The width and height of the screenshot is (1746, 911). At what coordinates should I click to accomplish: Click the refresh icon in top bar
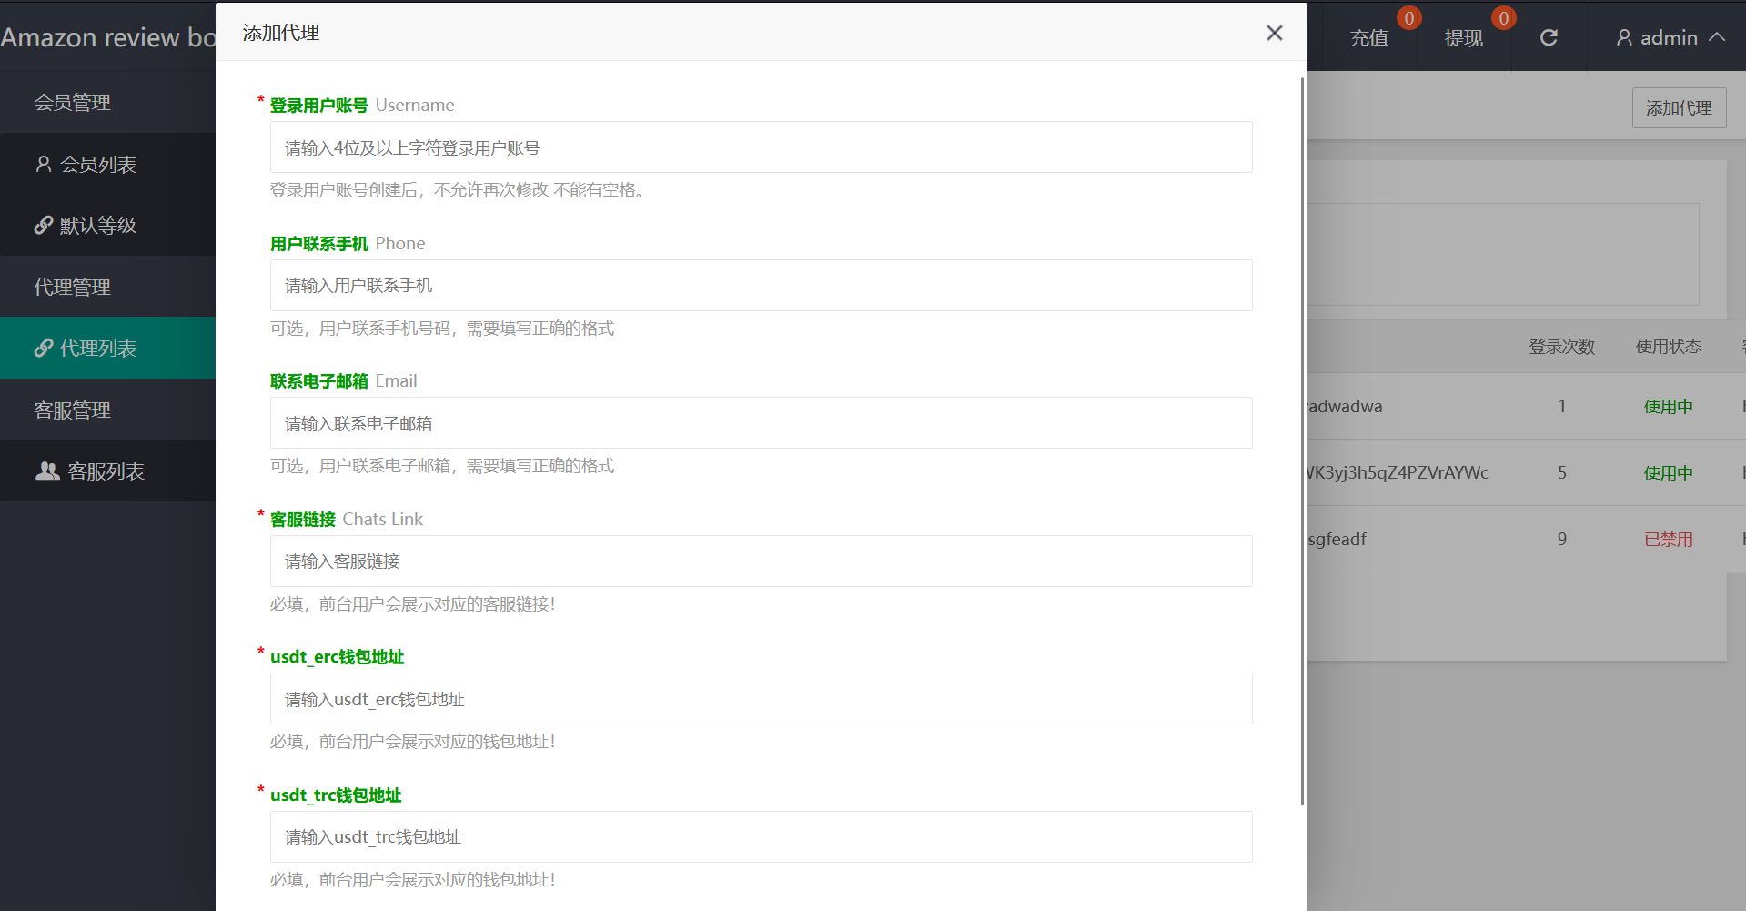1549,37
